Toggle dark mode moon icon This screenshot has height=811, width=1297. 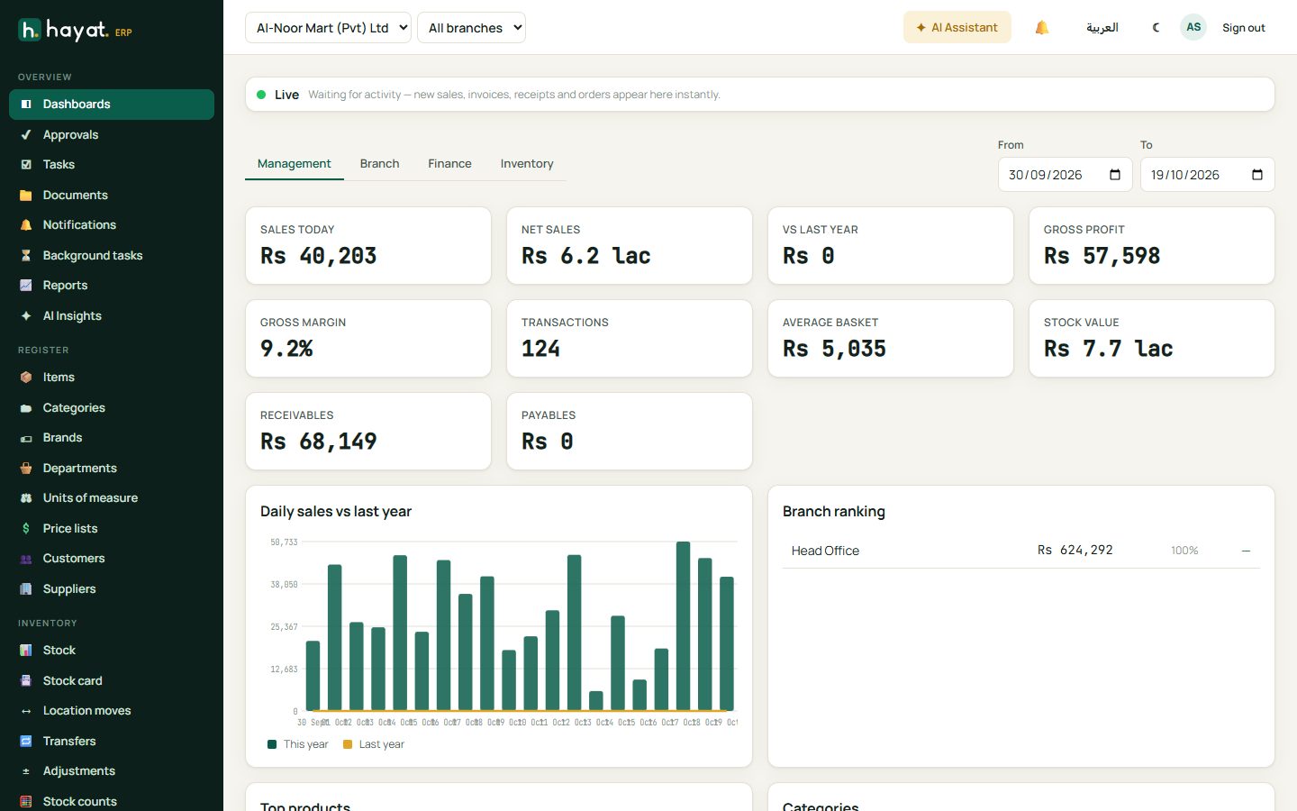coord(1156,28)
